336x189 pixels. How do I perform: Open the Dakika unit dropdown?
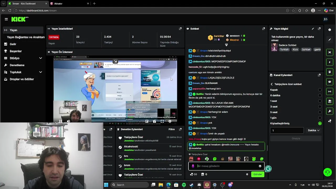tap(314, 130)
